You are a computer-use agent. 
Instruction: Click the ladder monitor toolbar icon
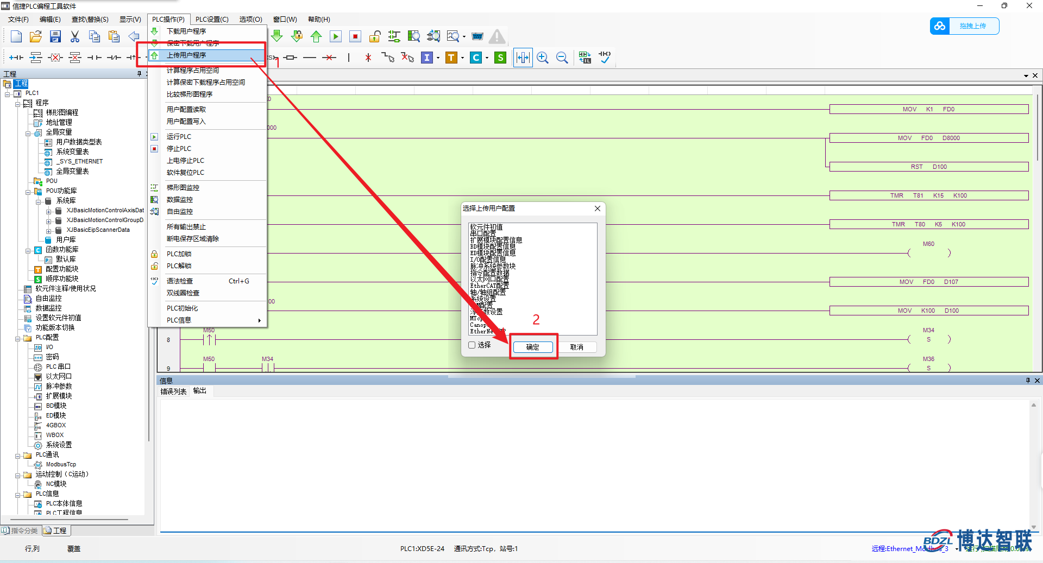tap(394, 36)
